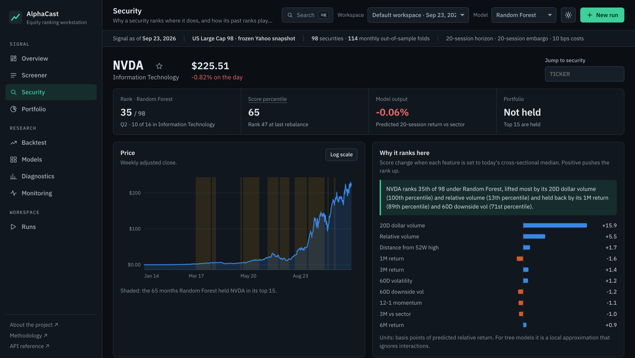Click the Model dropdown arrow

tap(550, 15)
